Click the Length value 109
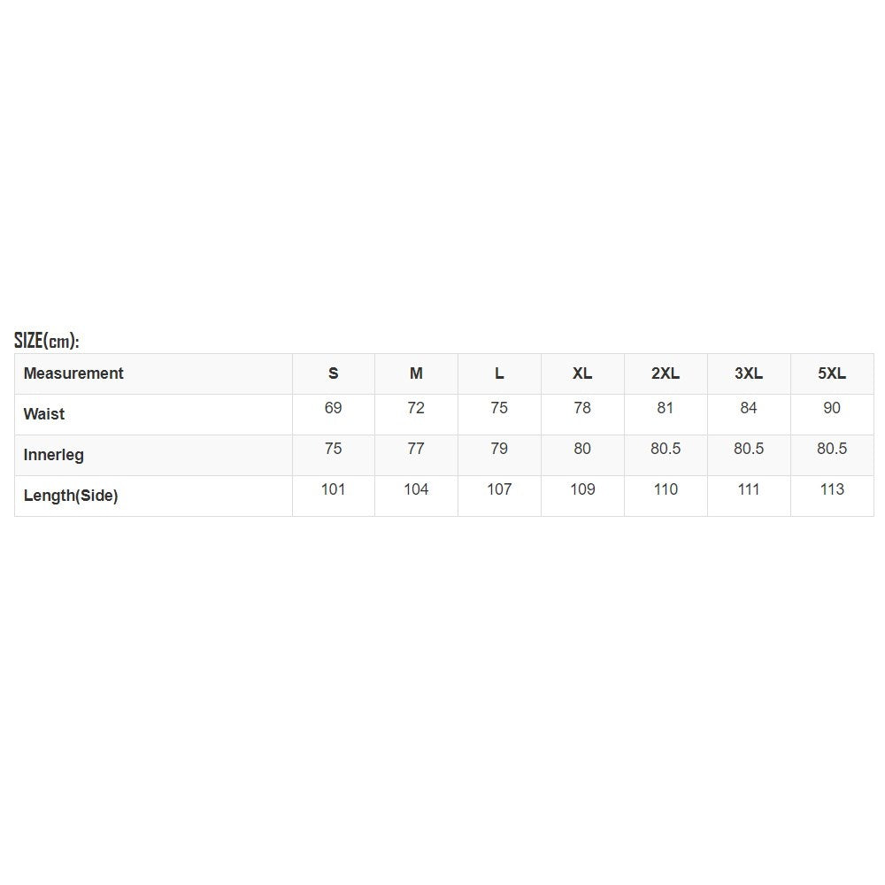The height and width of the screenshot is (885, 885). [582, 489]
